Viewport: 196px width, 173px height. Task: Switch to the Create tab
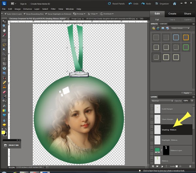pos(172,14)
